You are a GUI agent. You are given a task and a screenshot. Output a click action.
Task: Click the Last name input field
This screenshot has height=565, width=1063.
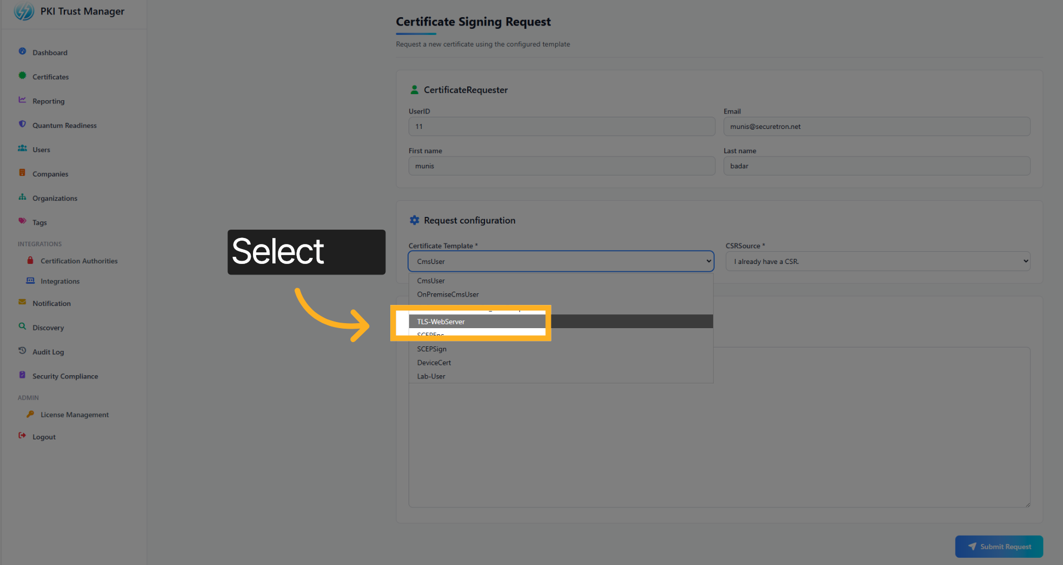pos(876,165)
